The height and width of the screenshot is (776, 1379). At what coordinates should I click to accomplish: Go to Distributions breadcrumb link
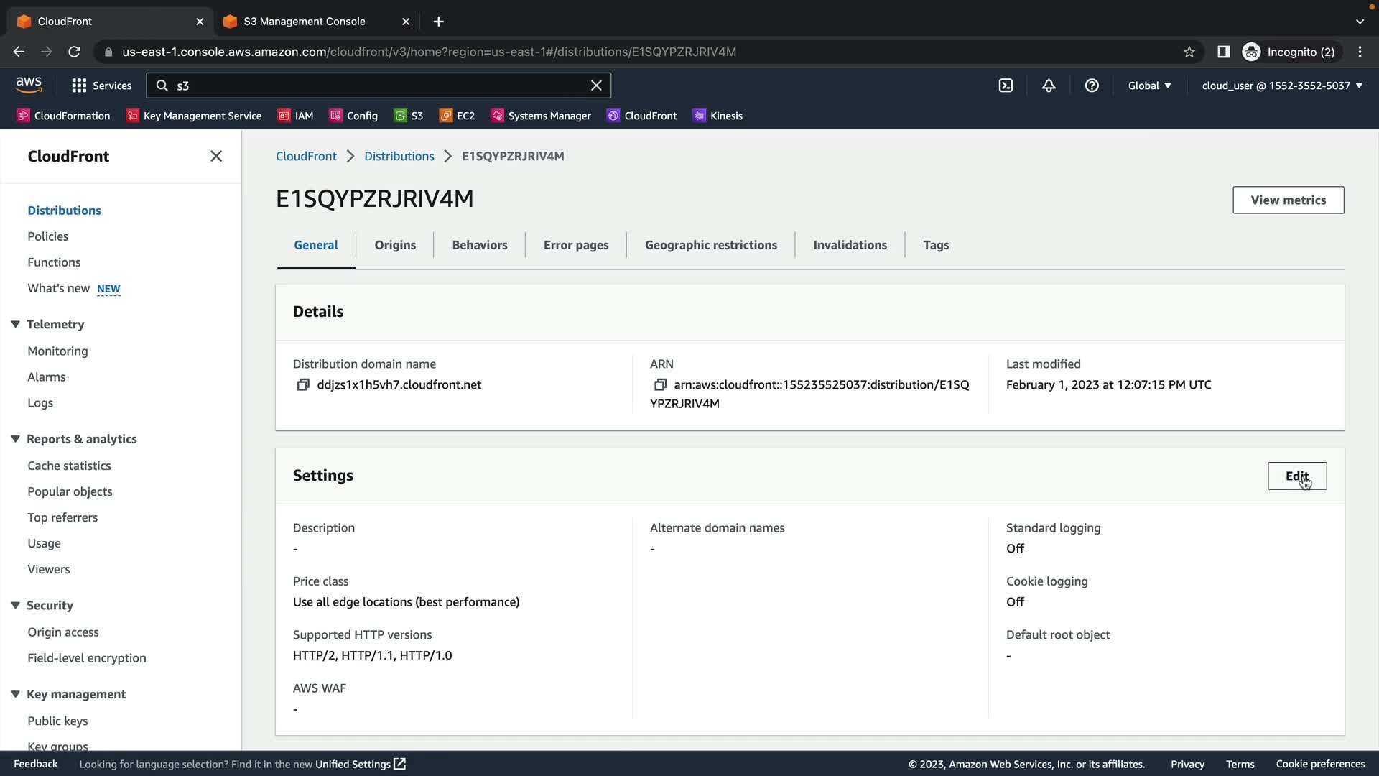tap(399, 156)
